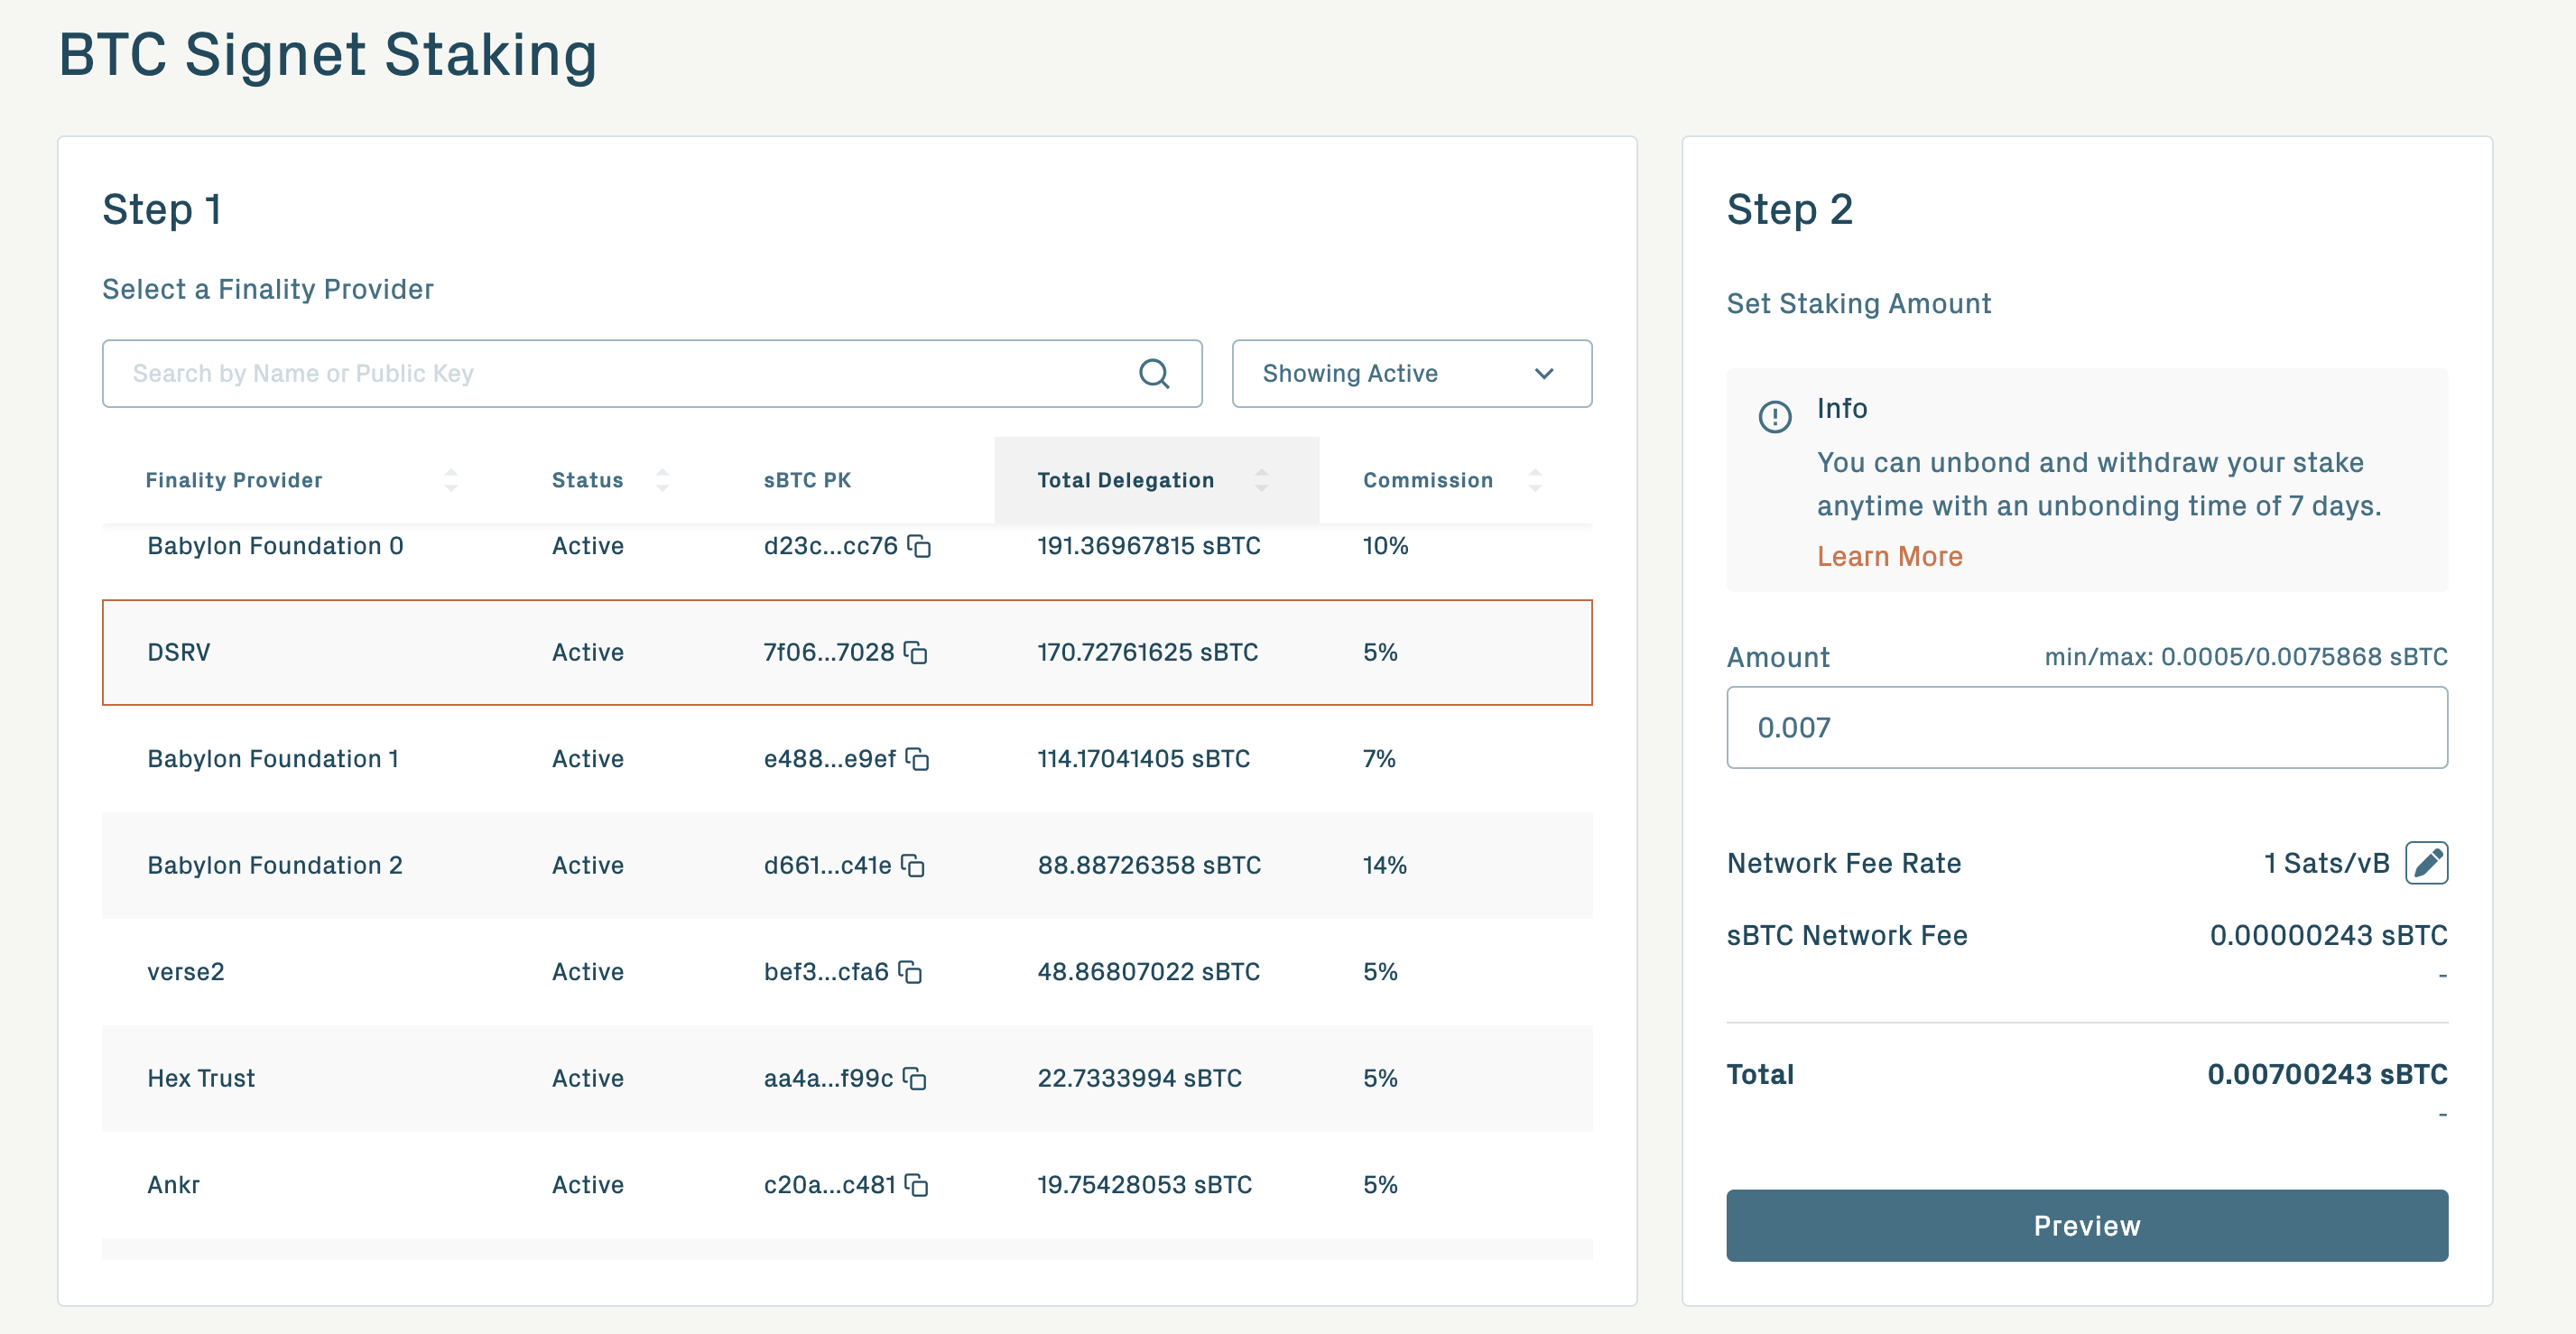2576x1334 pixels.
Task: Copy Babylon Foundation 2 public key
Action: (x=913, y=866)
